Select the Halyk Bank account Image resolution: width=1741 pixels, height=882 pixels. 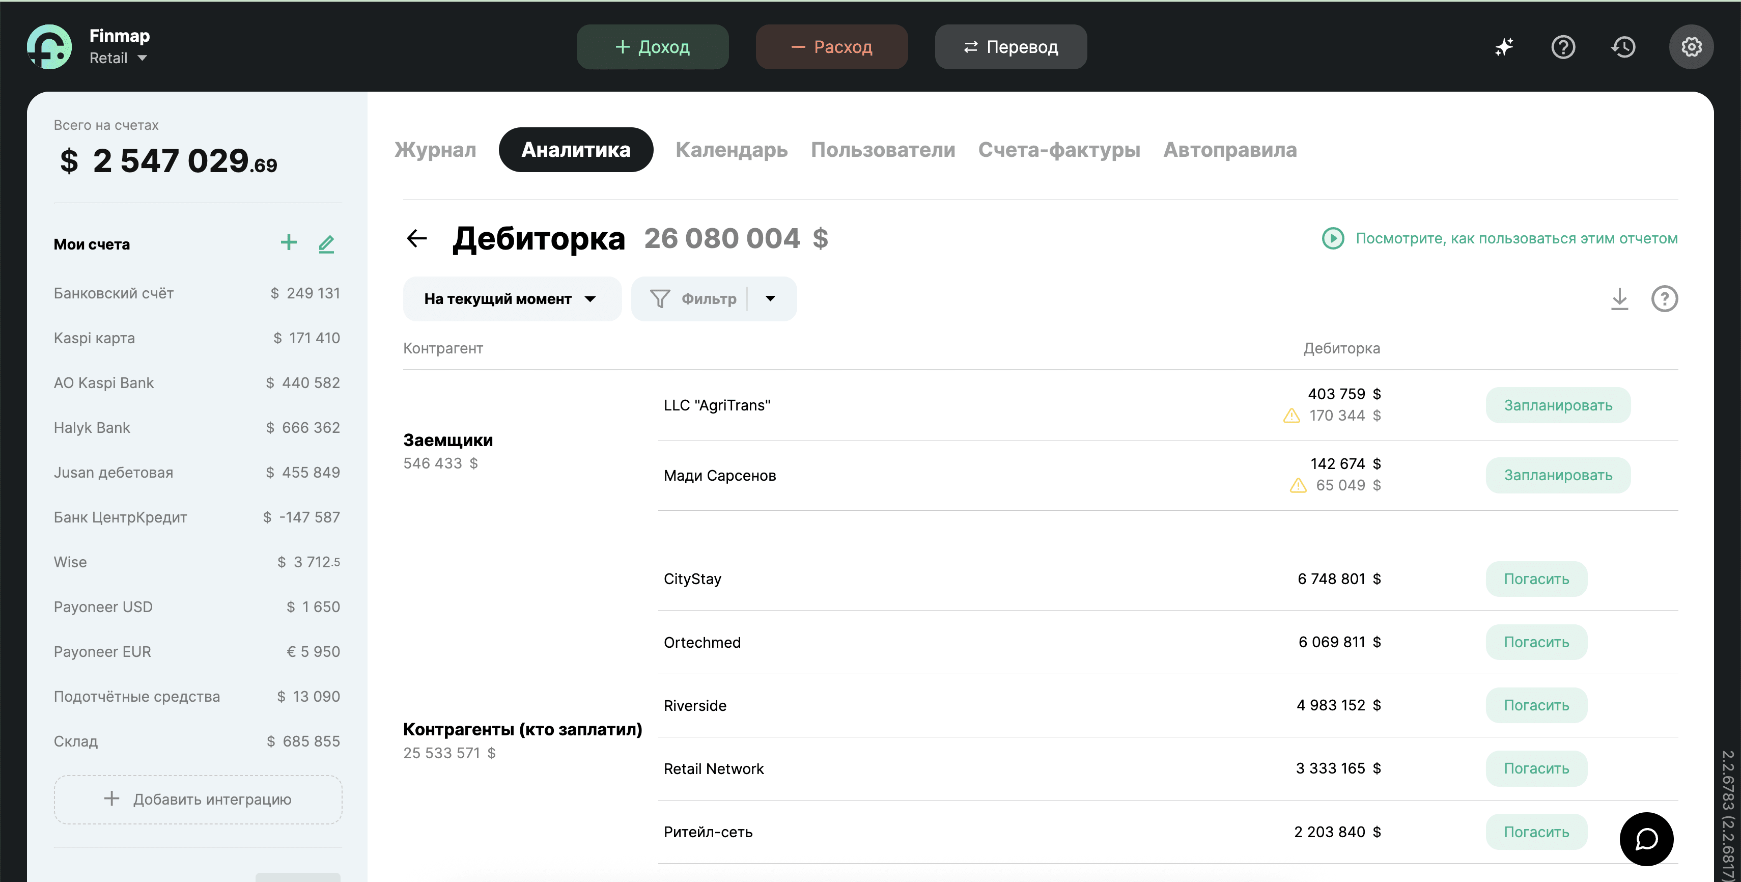tap(196, 428)
